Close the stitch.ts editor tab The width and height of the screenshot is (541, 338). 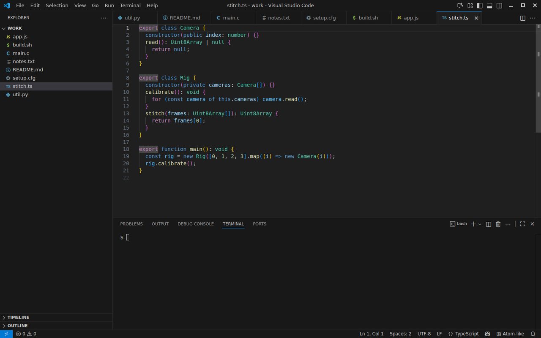click(x=476, y=18)
